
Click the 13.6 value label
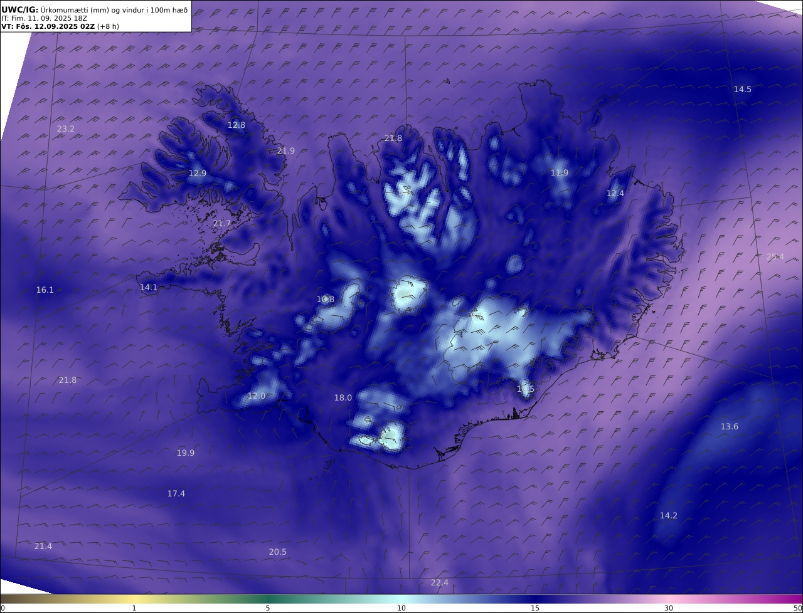pyautogui.click(x=730, y=427)
